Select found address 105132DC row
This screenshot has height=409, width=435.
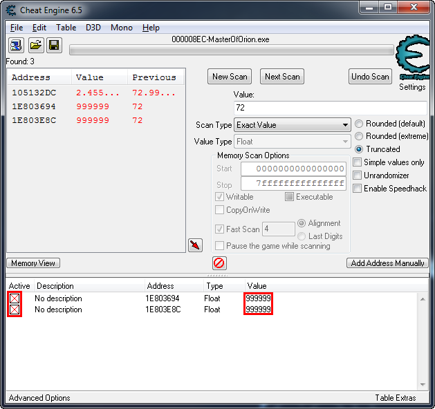(96, 93)
